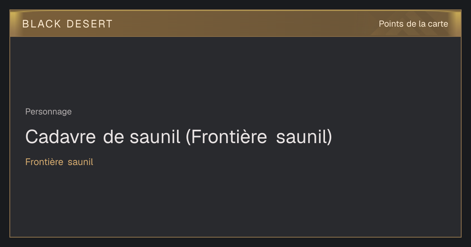Click the word saunil in gold subtitle

tap(80, 162)
